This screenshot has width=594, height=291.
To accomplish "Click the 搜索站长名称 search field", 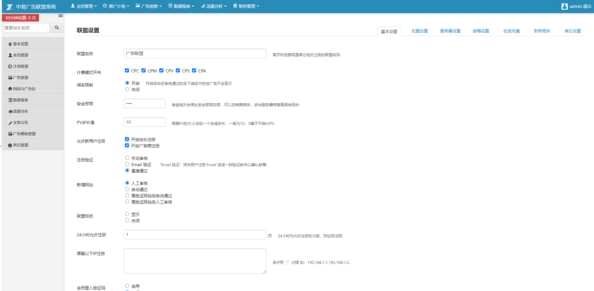I will tap(27, 28).
